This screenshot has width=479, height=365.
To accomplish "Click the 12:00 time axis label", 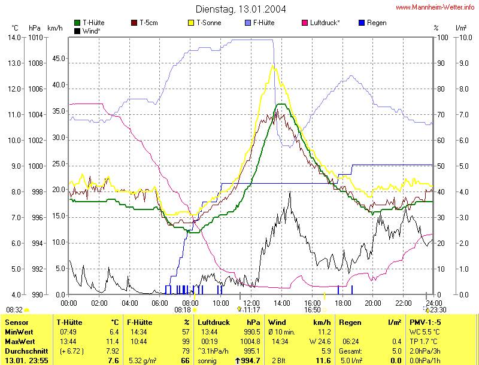I will (x=251, y=303).
